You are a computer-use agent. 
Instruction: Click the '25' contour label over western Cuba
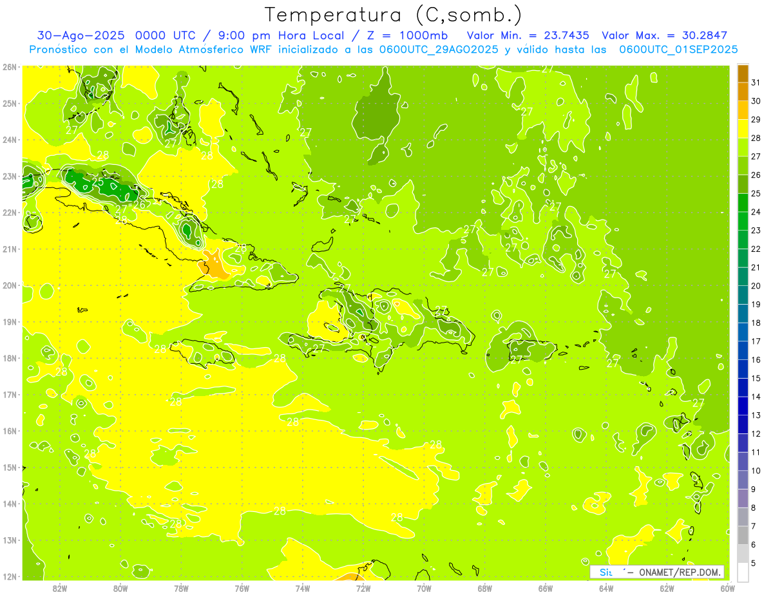click(x=97, y=182)
